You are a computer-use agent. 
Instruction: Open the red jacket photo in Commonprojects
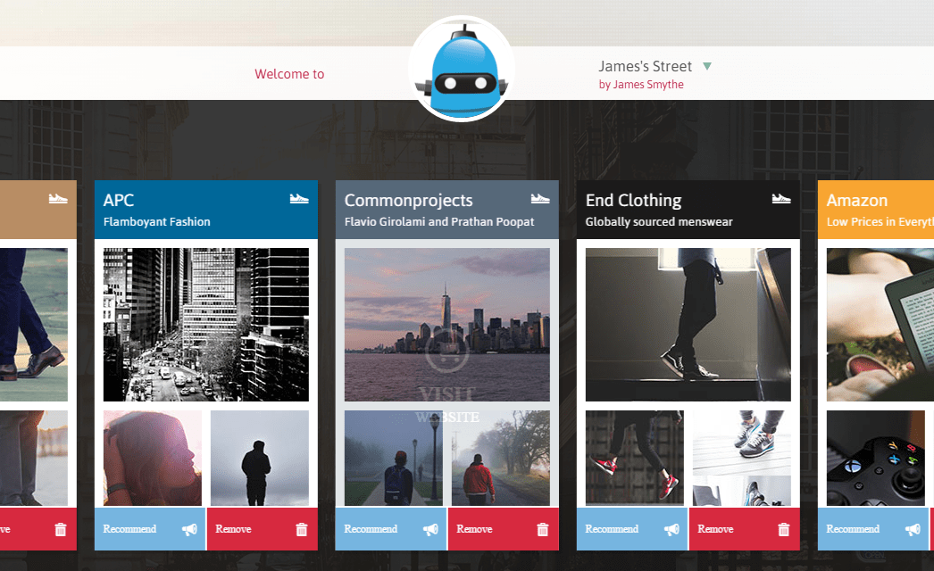click(x=501, y=458)
